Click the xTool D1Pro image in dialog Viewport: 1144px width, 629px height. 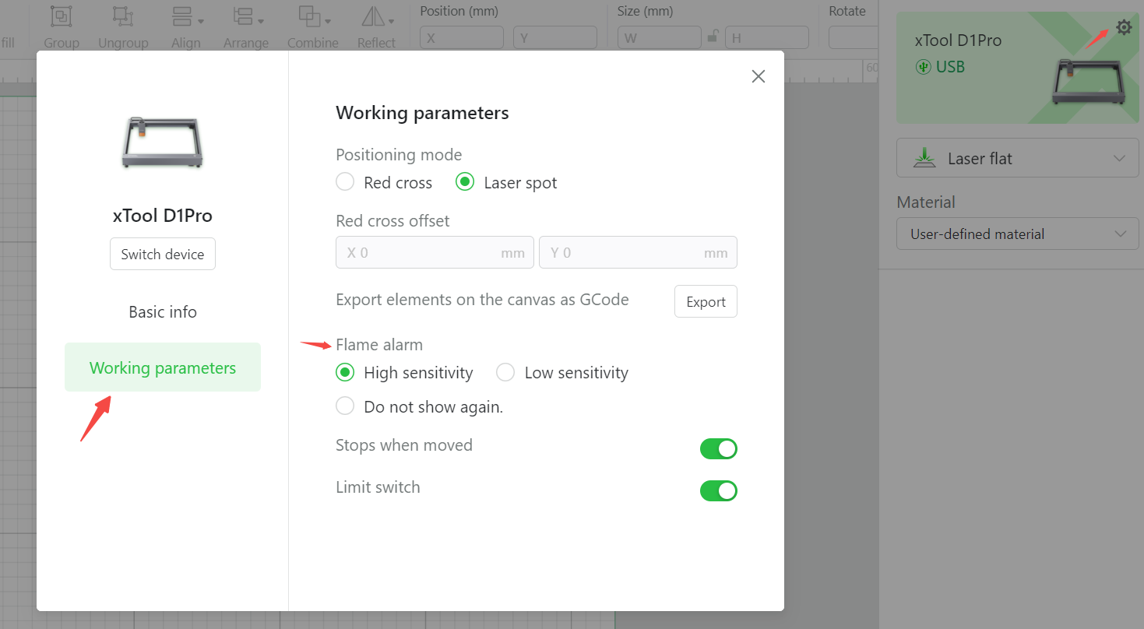163,142
